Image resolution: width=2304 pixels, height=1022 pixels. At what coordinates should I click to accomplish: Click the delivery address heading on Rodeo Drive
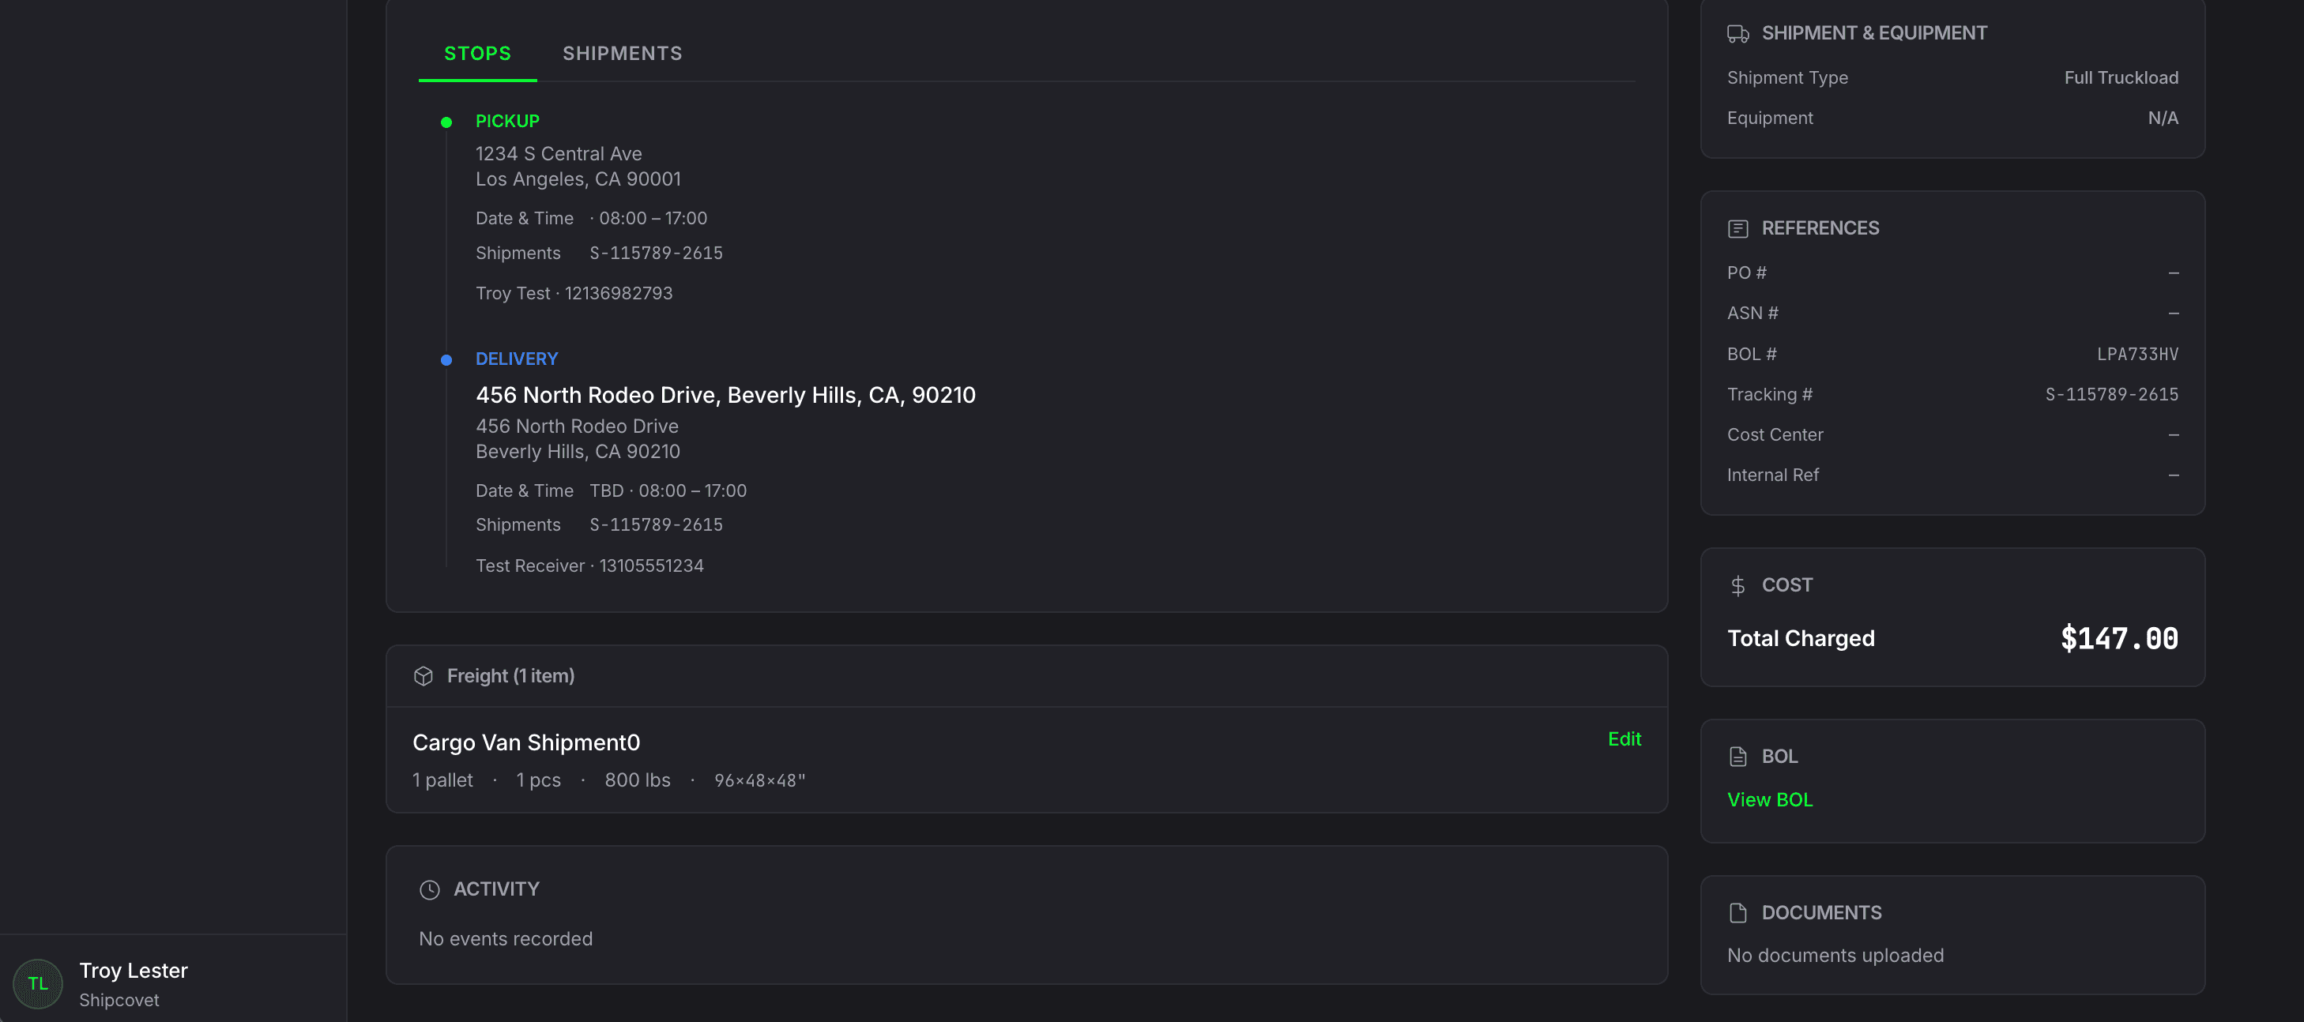(x=725, y=395)
